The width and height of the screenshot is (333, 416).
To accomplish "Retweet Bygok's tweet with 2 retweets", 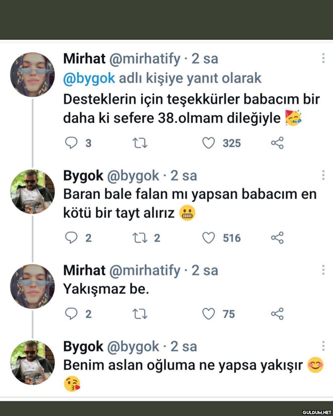I will (140, 238).
